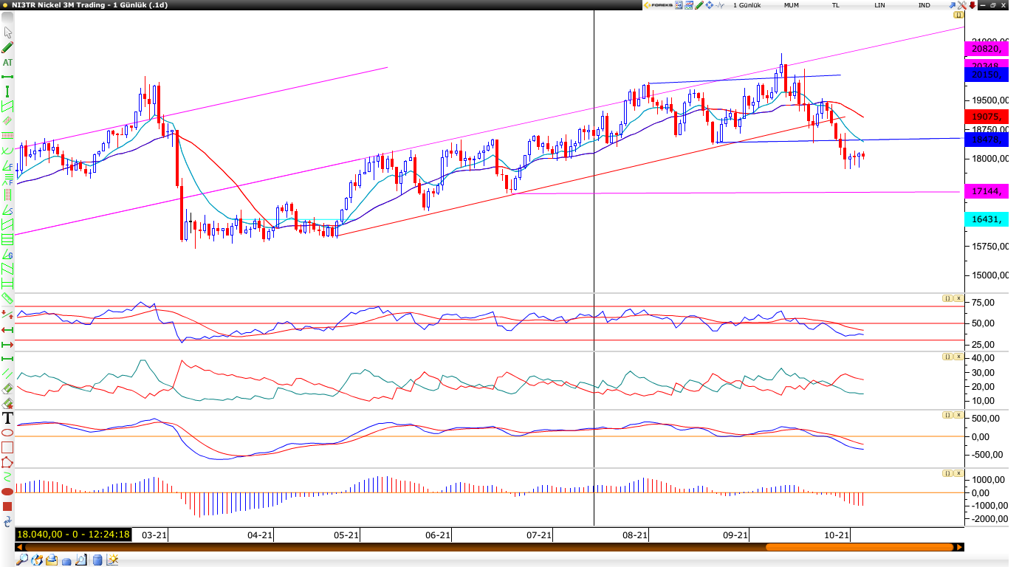Viewport: 1019px width, 567px height.
Task: Click the magnifier zoom icon at bottom
Action: pos(22,560)
